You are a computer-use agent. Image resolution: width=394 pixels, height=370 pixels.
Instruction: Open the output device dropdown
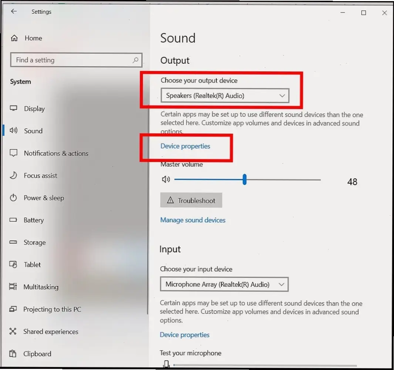click(x=225, y=95)
